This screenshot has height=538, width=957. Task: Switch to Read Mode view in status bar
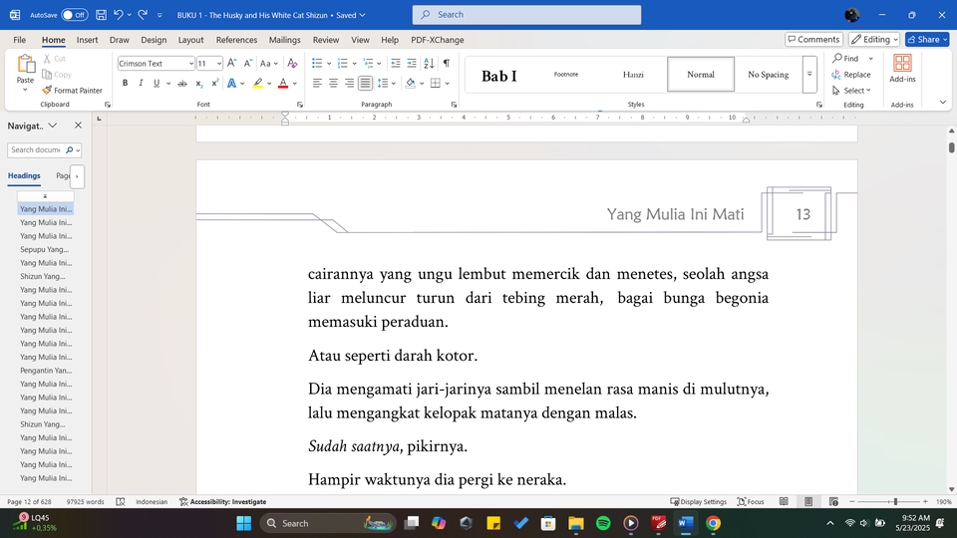pyautogui.click(x=784, y=501)
